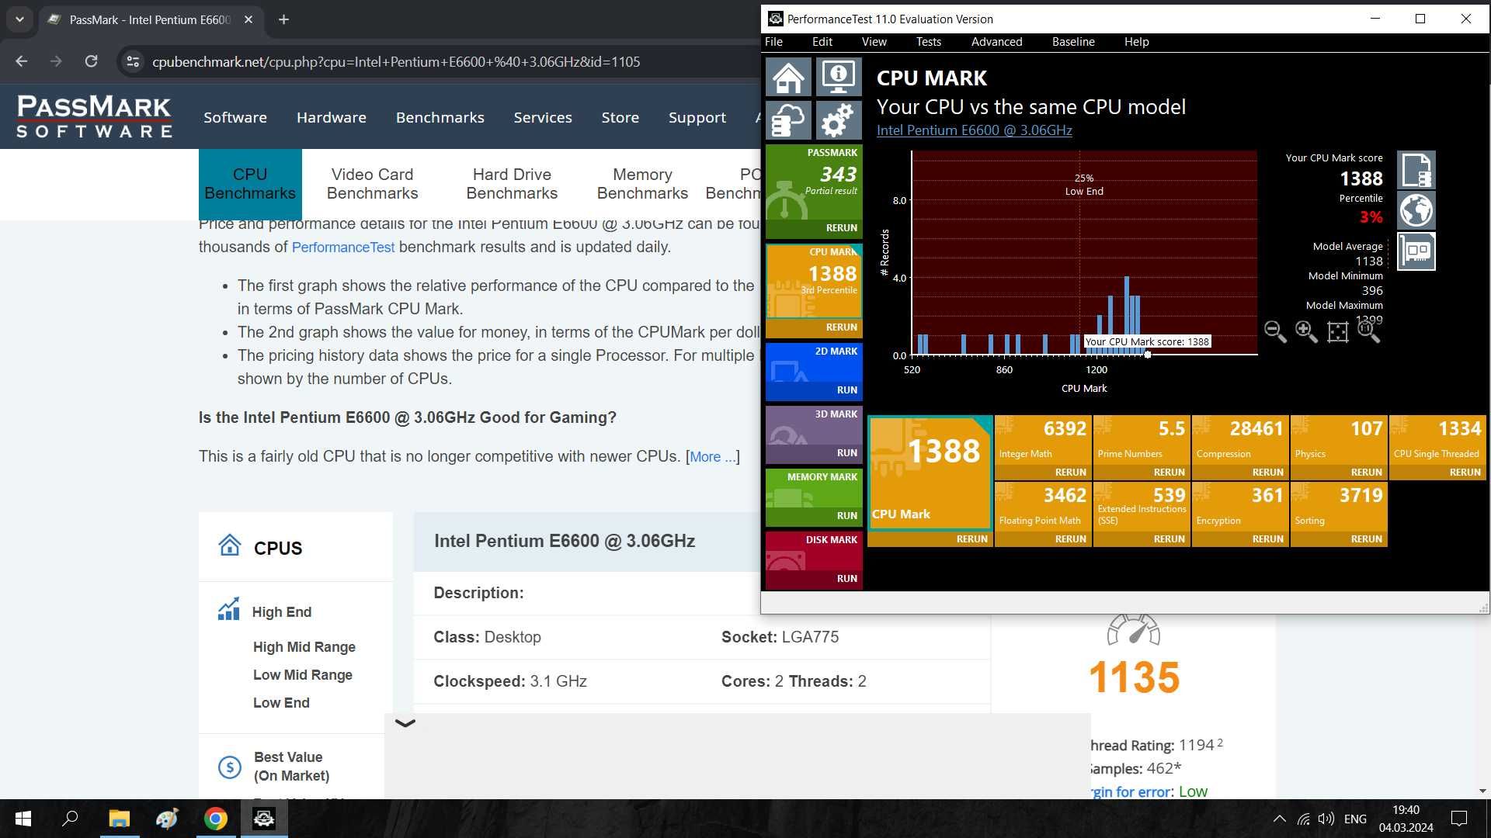Show hidden system tray icons chevron

tap(1279, 819)
